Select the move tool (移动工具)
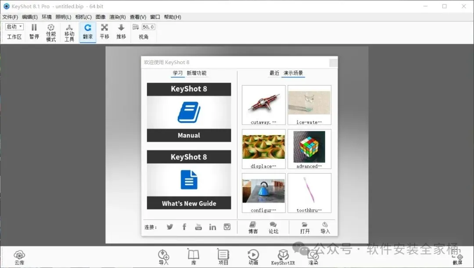The width and height of the screenshot is (474, 268). [x=69, y=32]
